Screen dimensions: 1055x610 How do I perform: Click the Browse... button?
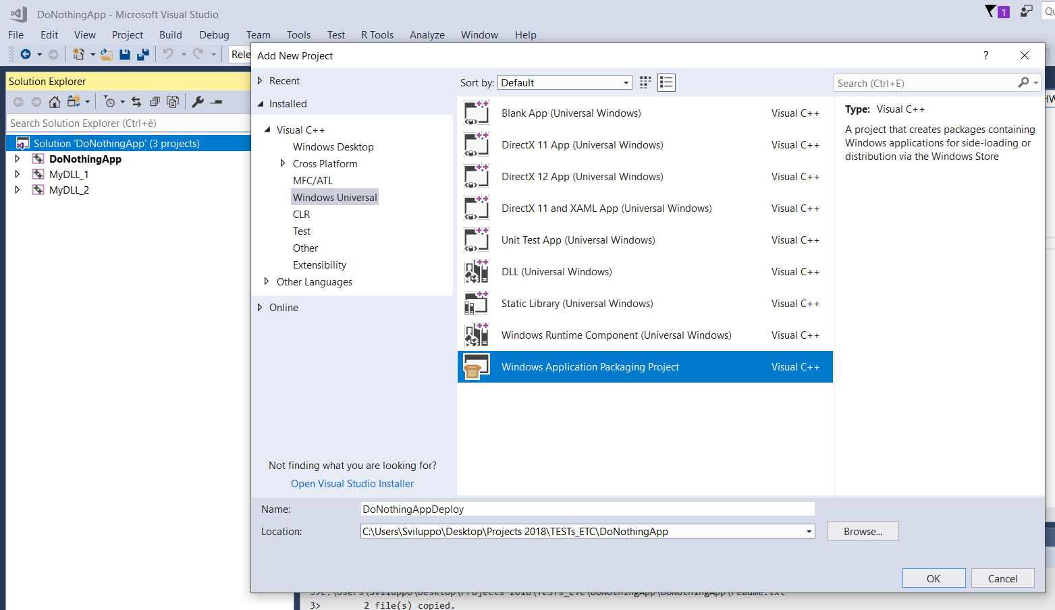pos(863,531)
